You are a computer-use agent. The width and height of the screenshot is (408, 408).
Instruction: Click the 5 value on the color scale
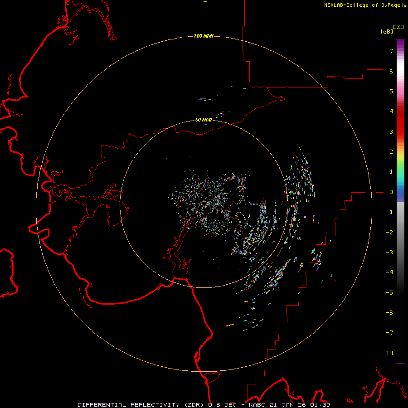coord(391,91)
